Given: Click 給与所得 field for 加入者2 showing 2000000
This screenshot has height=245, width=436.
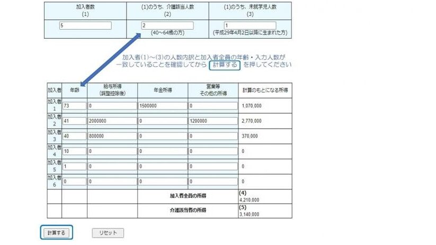Looking at the screenshot, I should 112,121.
